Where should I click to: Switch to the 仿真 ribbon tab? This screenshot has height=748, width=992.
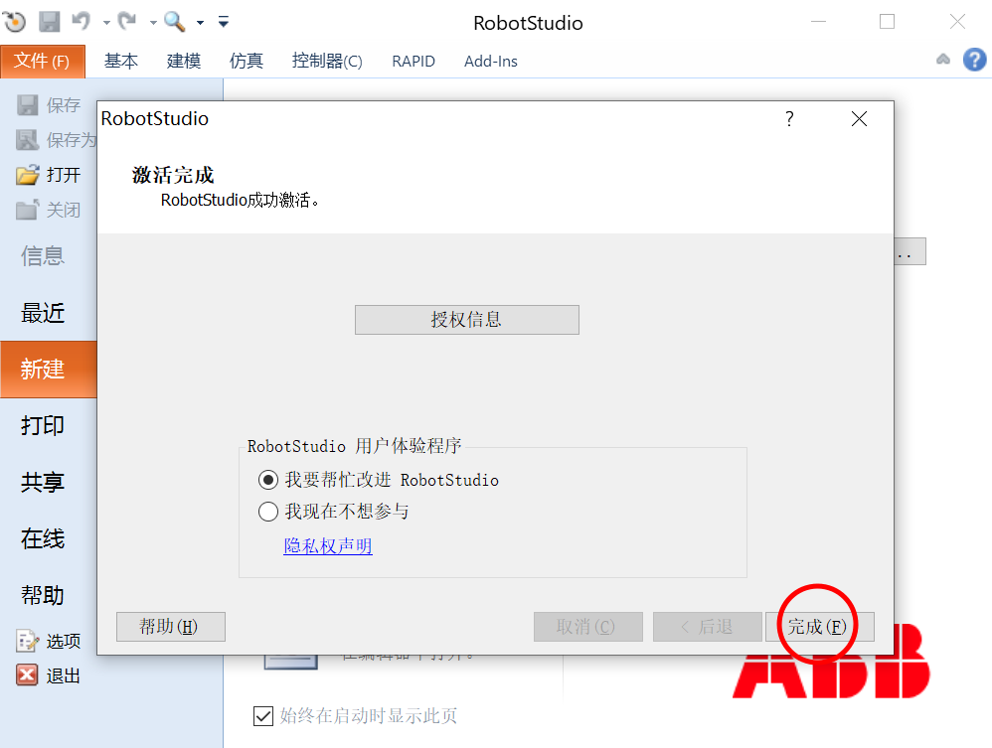click(x=247, y=62)
